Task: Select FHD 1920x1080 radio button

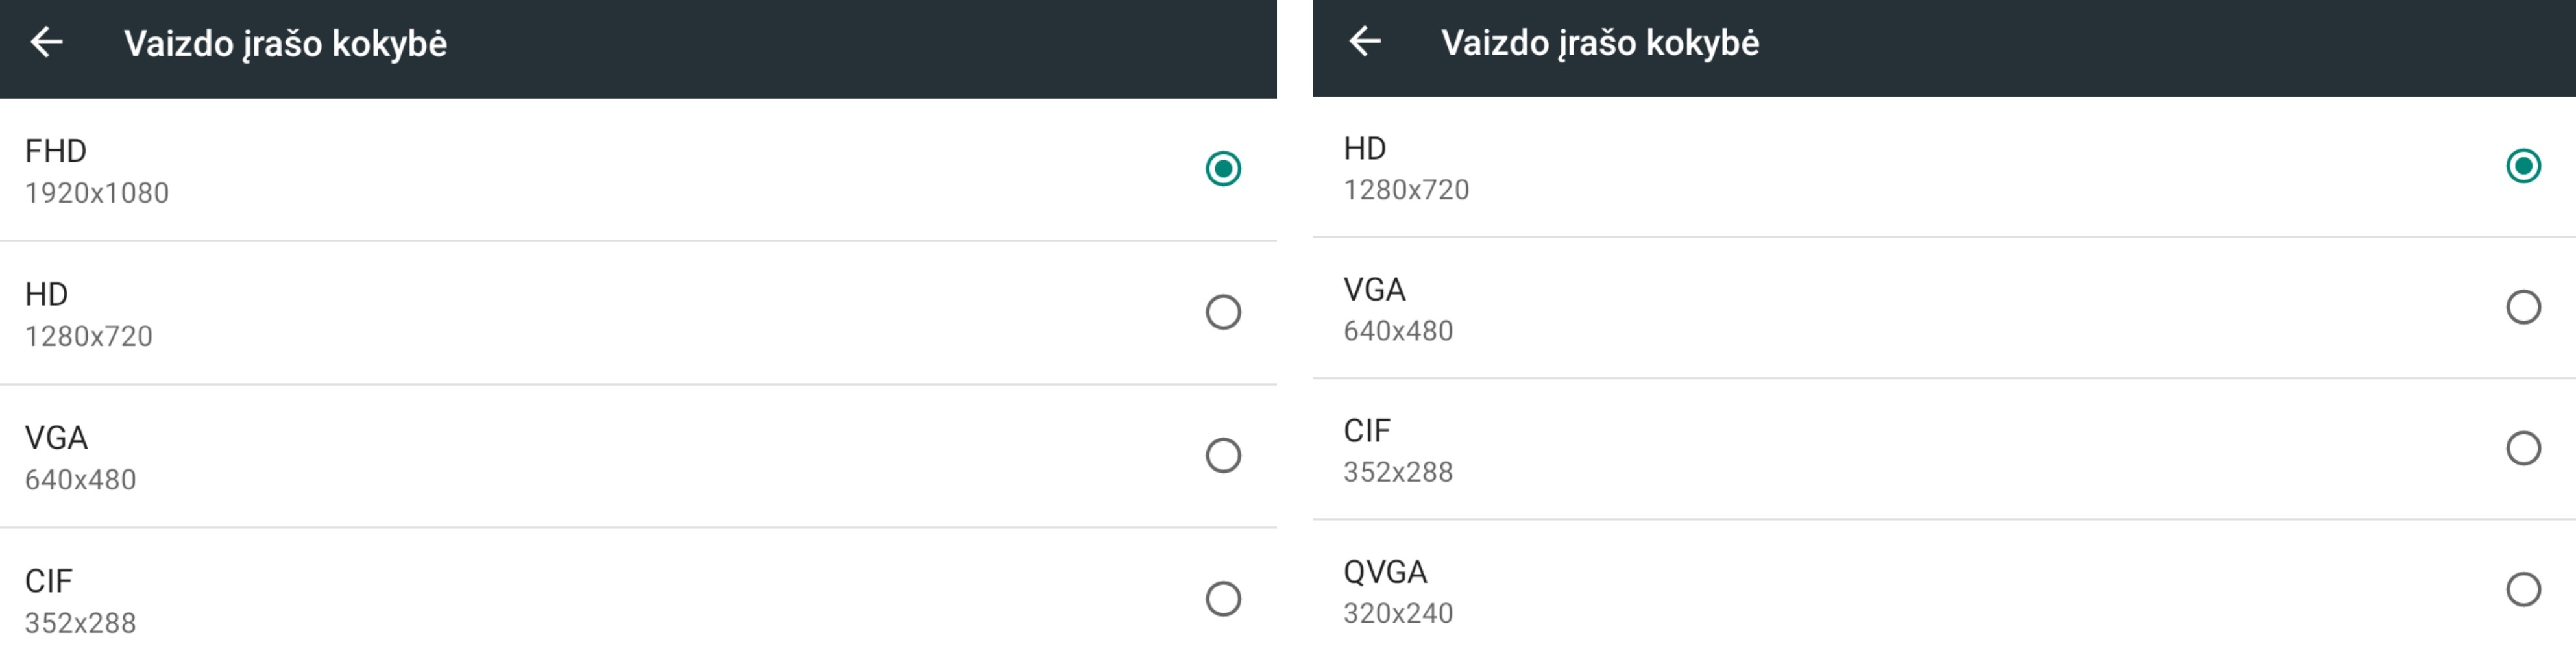Action: click(1223, 169)
